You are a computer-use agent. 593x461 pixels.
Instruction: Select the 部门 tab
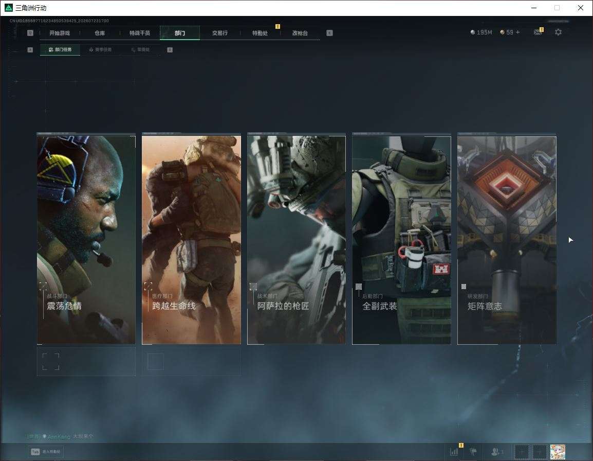(x=180, y=33)
